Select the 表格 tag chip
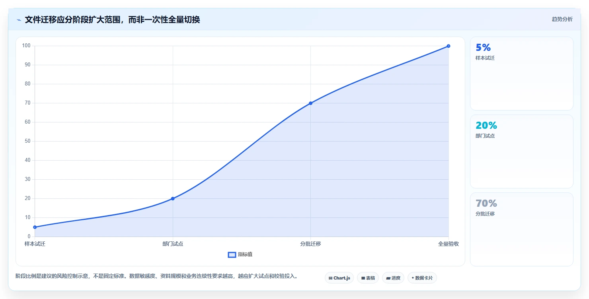This screenshot has height=299, width=589. pyautogui.click(x=368, y=278)
